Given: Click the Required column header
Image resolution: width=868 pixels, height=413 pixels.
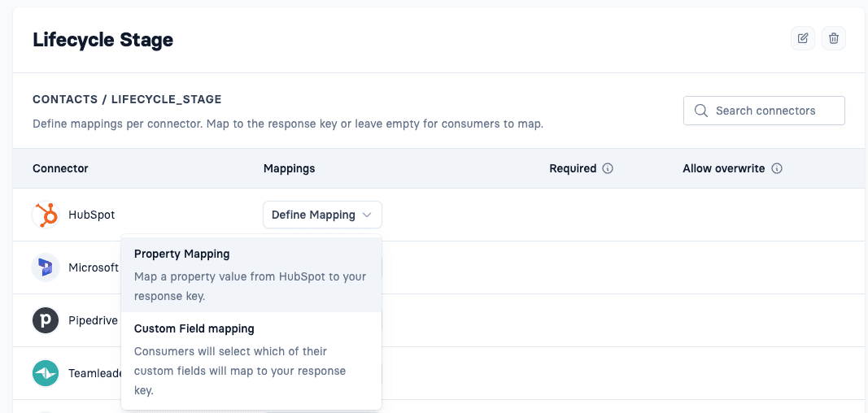Looking at the screenshot, I should click(573, 168).
